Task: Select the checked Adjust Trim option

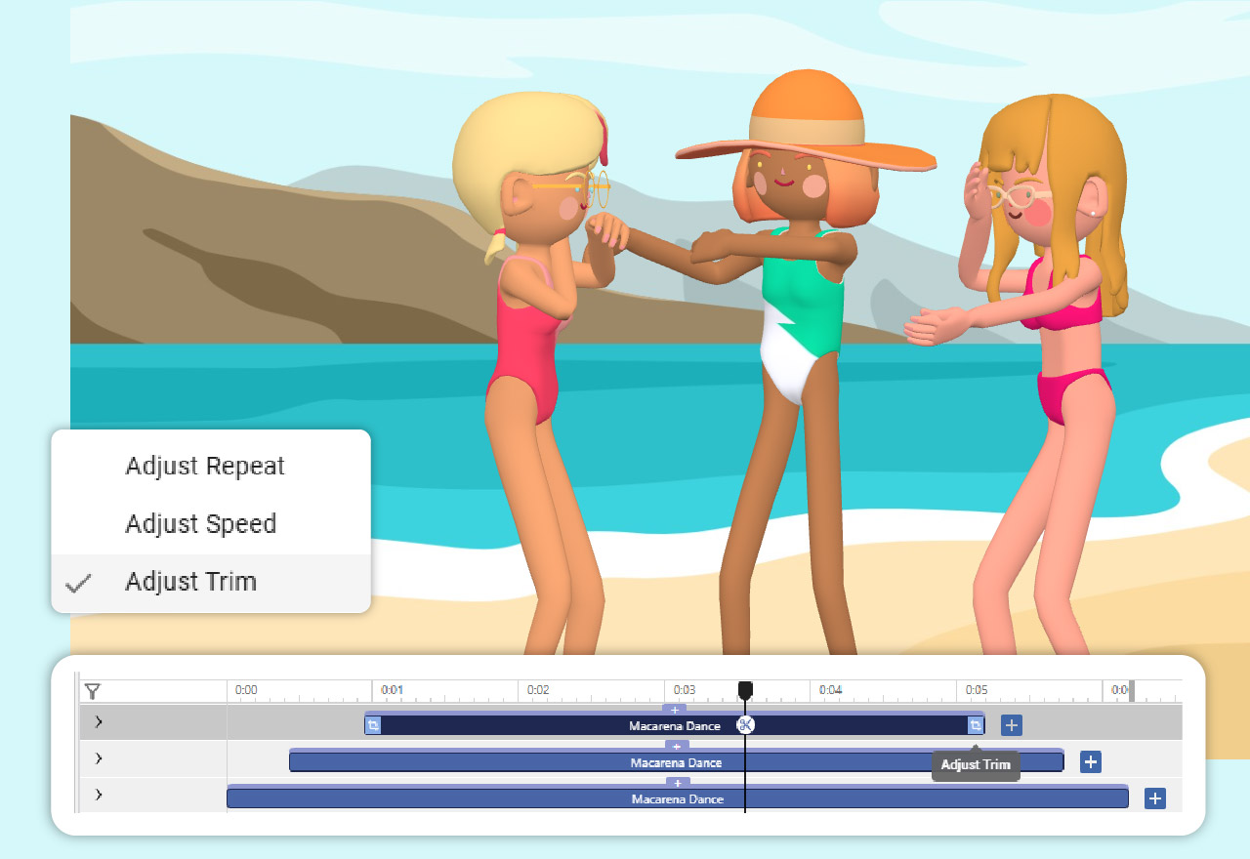Action: click(x=191, y=582)
